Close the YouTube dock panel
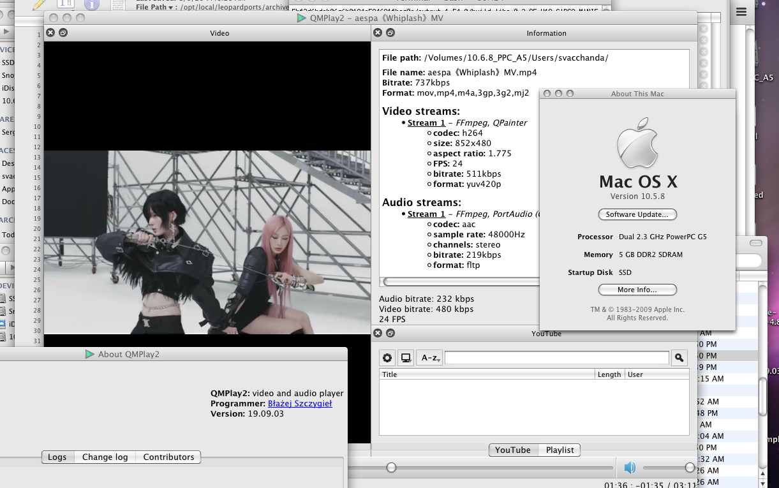The image size is (779, 488). coord(378,333)
